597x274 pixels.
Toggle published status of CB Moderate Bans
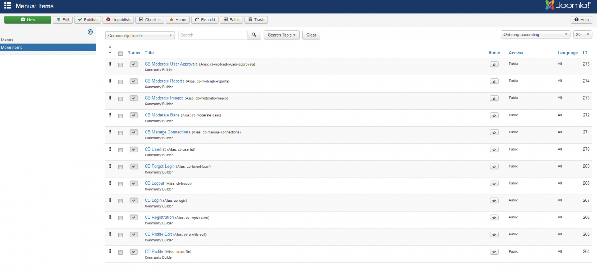[x=134, y=116]
